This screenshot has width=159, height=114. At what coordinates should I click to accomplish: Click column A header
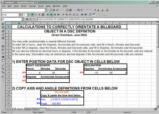click(x=19, y=23)
